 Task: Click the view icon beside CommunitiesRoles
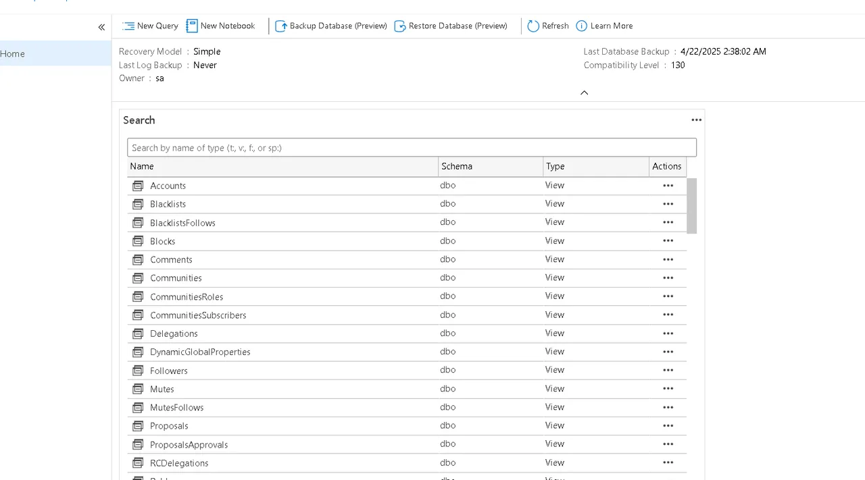[138, 296]
